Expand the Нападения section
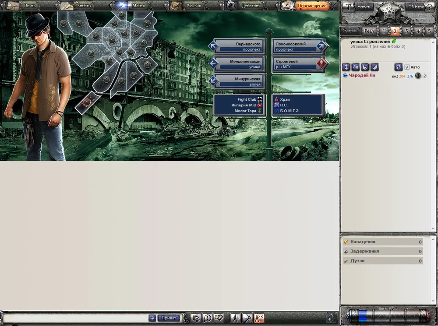Image resolution: width=438 pixels, height=326 pixels. click(382, 242)
